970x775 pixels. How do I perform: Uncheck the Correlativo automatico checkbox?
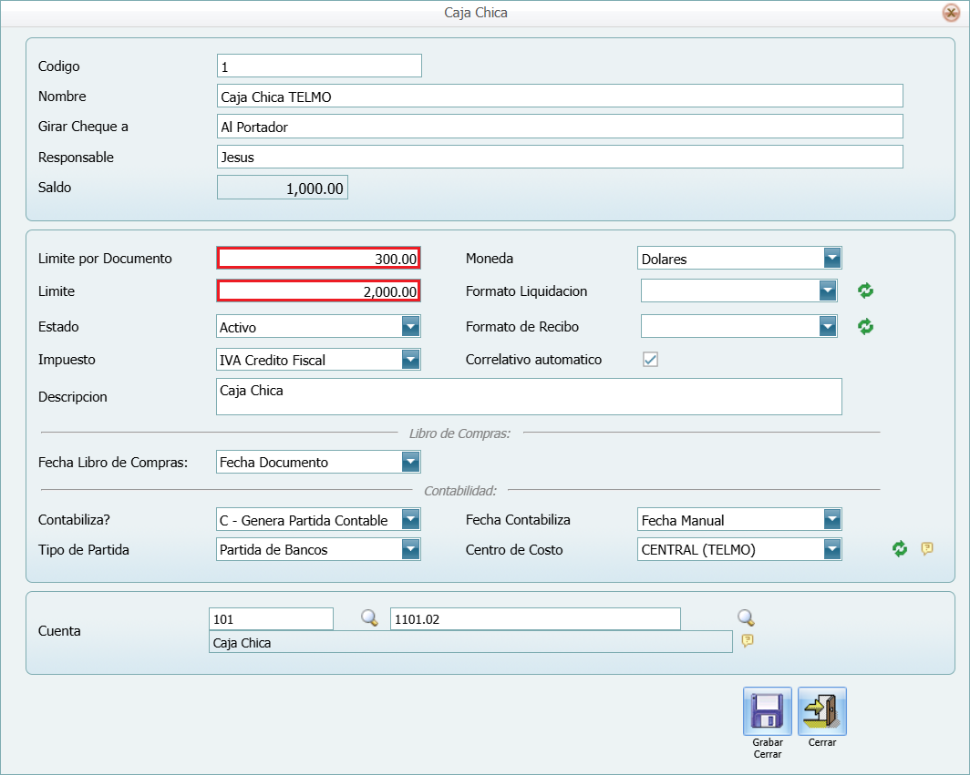click(x=650, y=360)
